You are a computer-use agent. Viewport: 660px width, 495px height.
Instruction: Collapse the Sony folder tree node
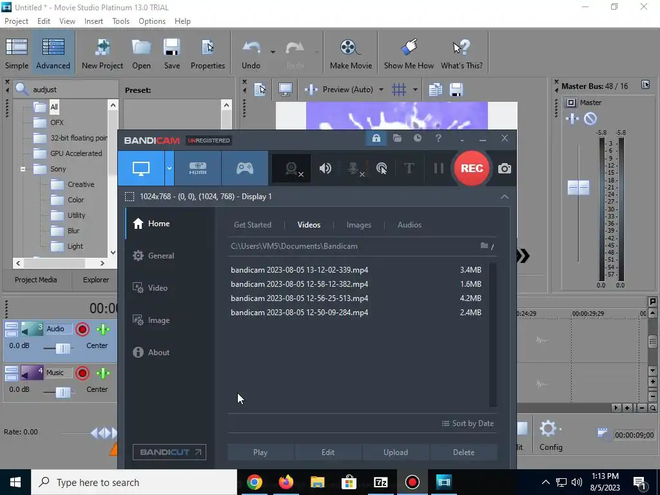[23, 170]
